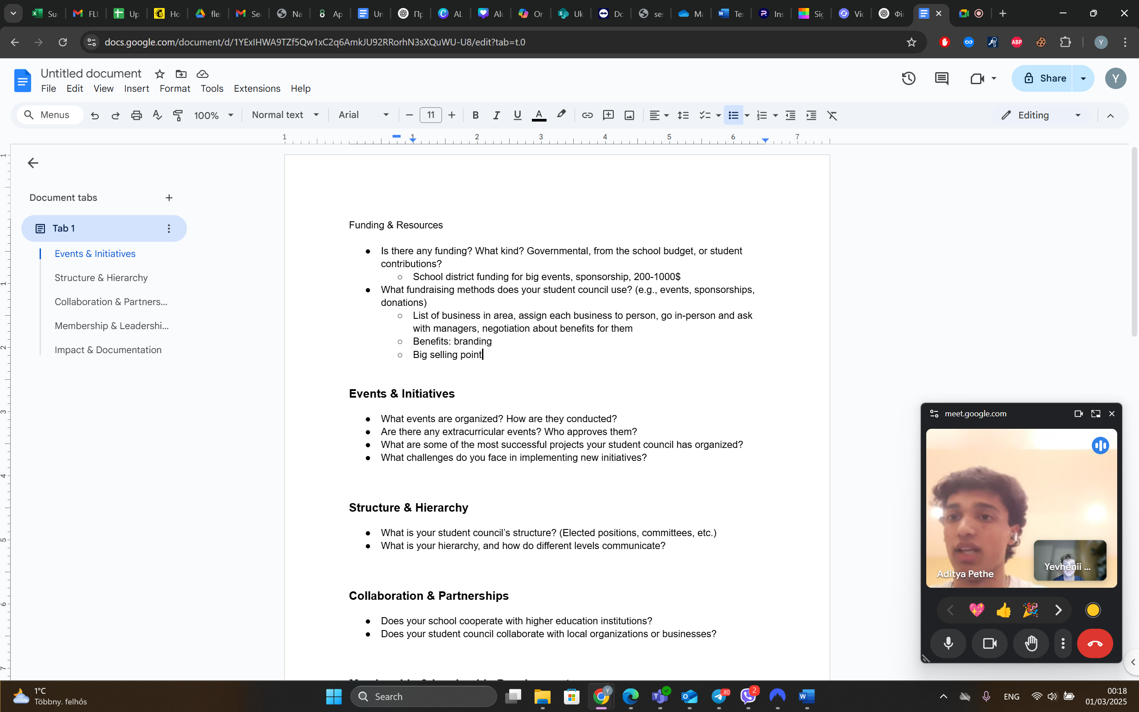This screenshot has width=1139, height=712.
Task: Click the Paint format roller icon
Action: point(178,115)
